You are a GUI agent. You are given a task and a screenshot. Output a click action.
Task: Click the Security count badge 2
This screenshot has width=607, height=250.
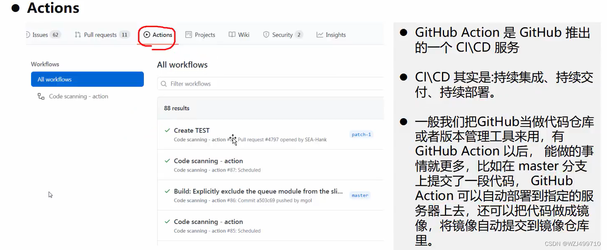pyautogui.click(x=299, y=35)
